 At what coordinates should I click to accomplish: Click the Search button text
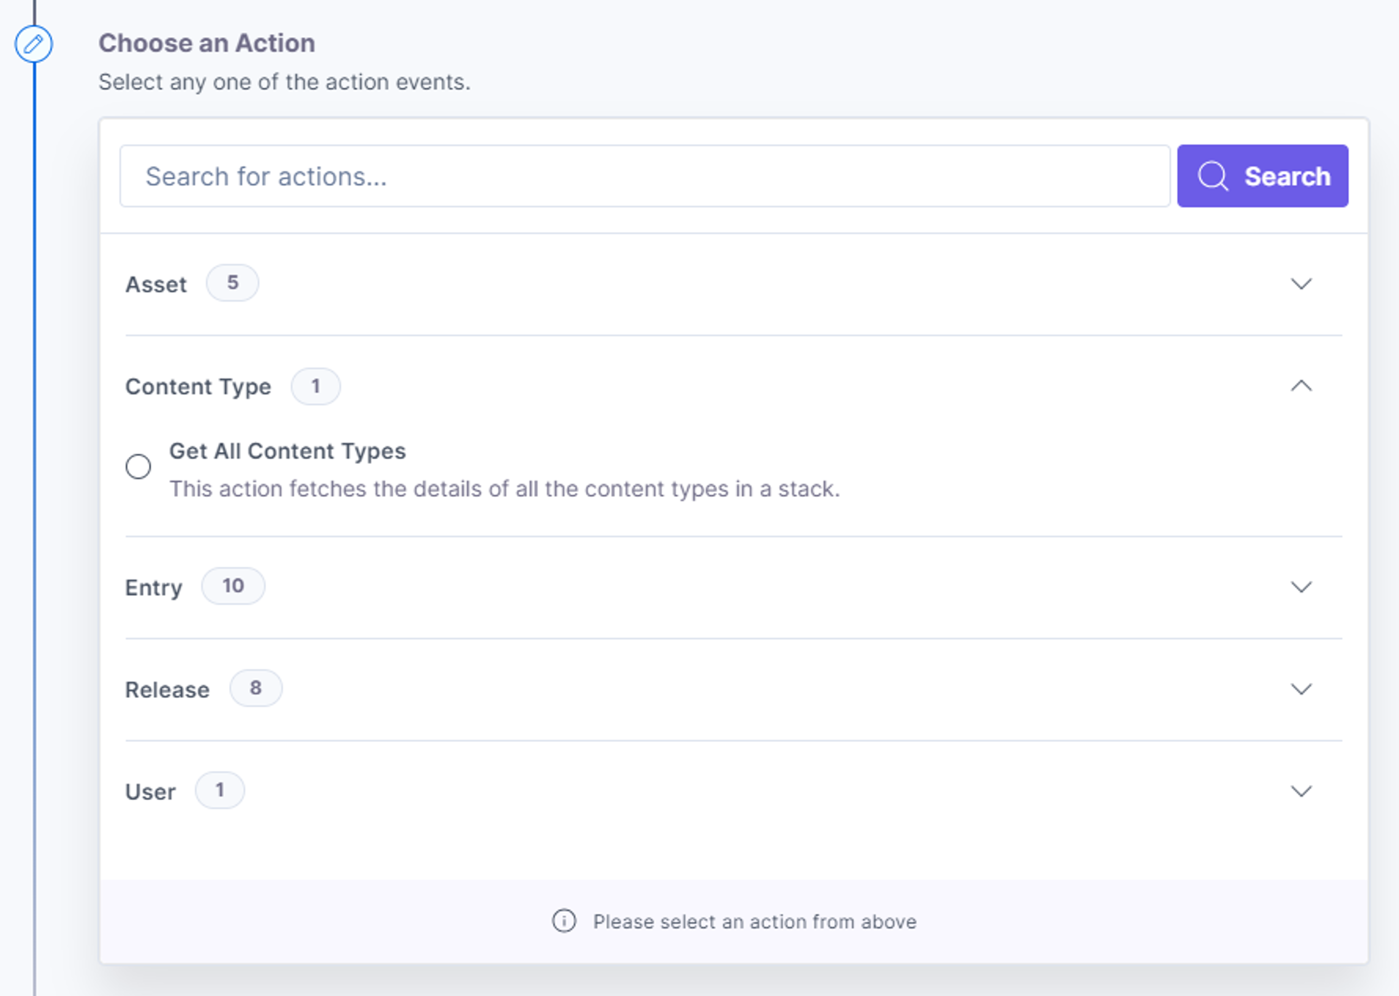[x=1287, y=177]
